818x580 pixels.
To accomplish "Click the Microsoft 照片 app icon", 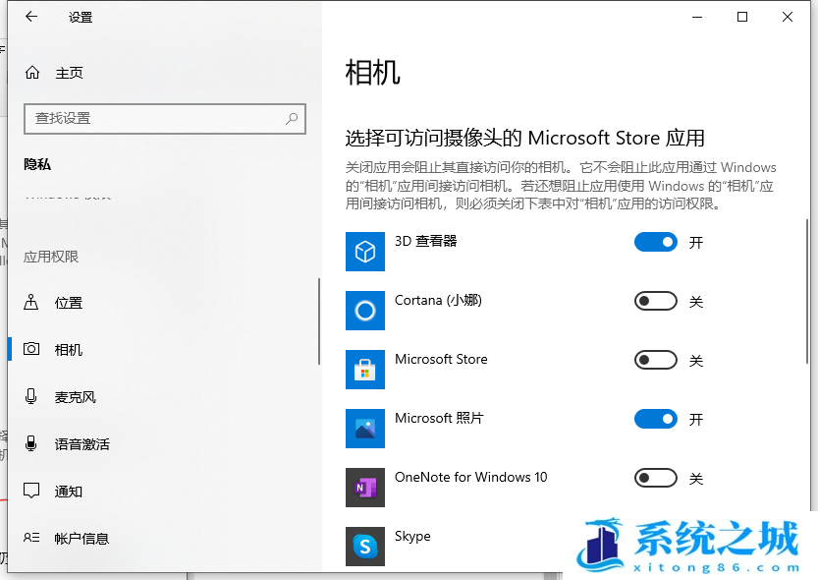I will pos(365,429).
